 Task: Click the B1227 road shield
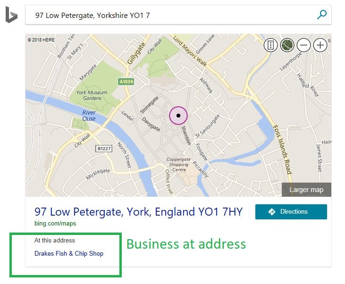[103, 149]
